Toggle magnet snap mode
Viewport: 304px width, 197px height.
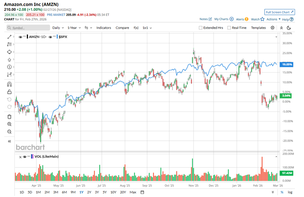point(9,84)
